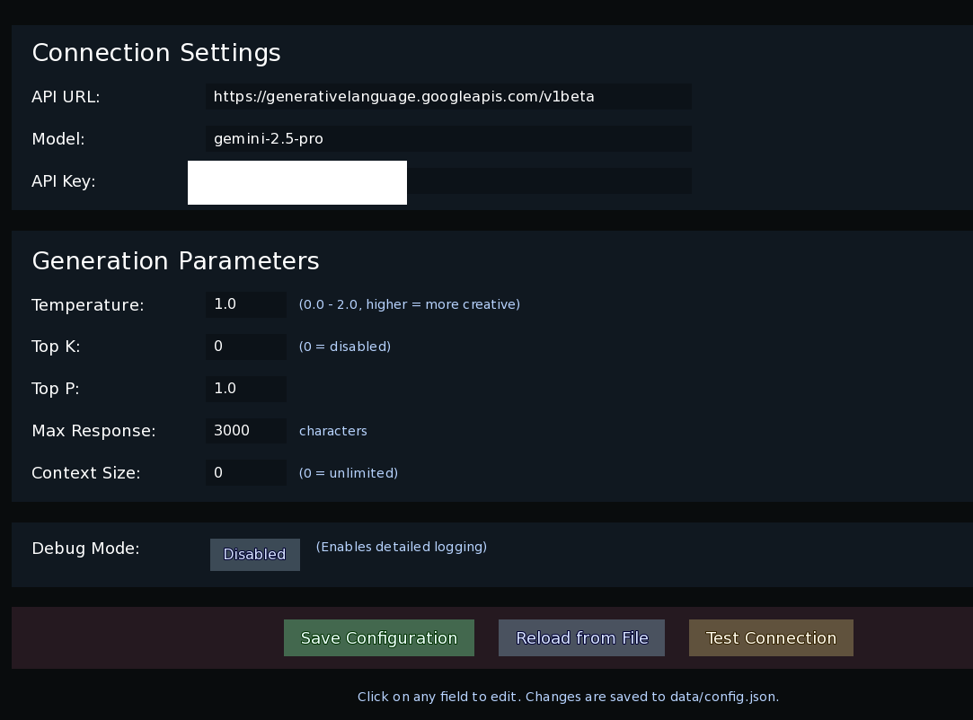The height and width of the screenshot is (720, 973).
Task: Edit the Model field showing gemini-2.5-pro
Action: click(x=448, y=139)
